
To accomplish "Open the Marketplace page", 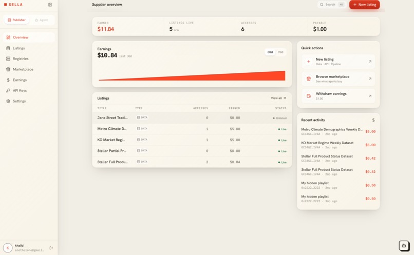I will (29, 69).
